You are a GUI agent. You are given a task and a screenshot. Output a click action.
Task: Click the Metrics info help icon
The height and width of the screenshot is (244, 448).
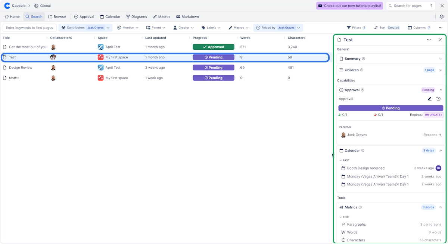pyautogui.click(x=360, y=207)
